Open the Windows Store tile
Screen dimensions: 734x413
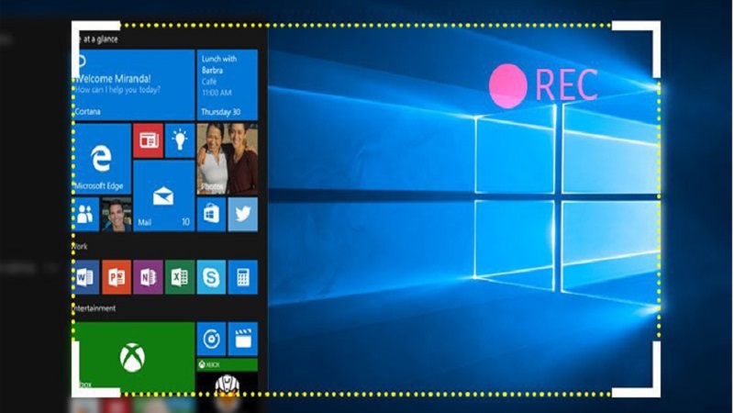pyautogui.click(x=212, y=215)
